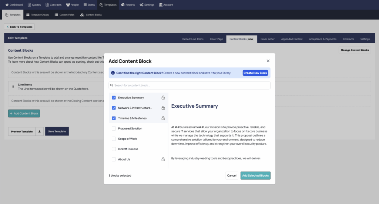Click the drag handle beside Line Items
379x204 pixels.
(13, 87)
